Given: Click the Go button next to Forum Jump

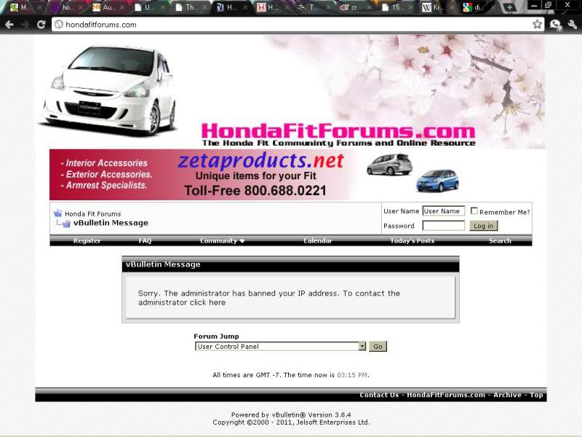Looking at the screenshot, I should [378, 347].
